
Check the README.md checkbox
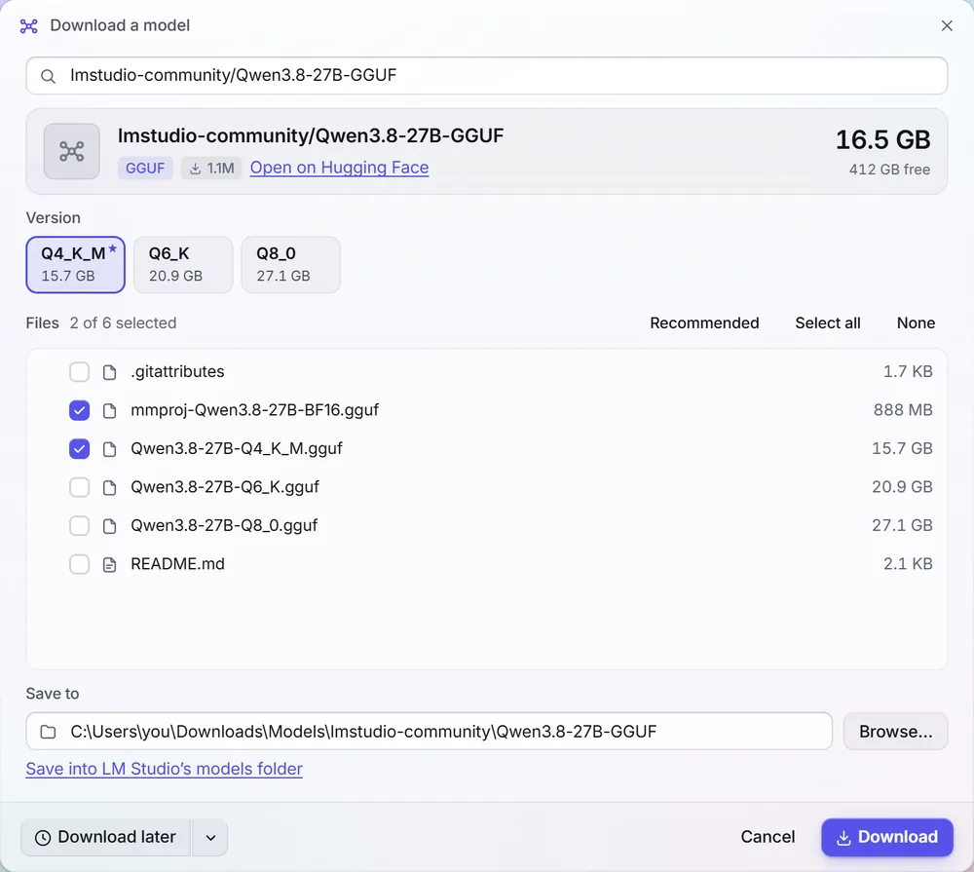79,564
